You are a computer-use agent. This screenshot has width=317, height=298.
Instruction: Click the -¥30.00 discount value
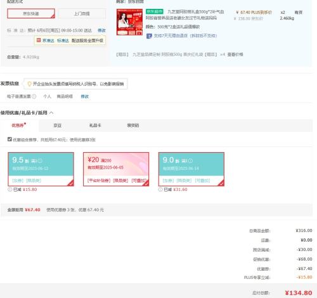click(304, 250)
